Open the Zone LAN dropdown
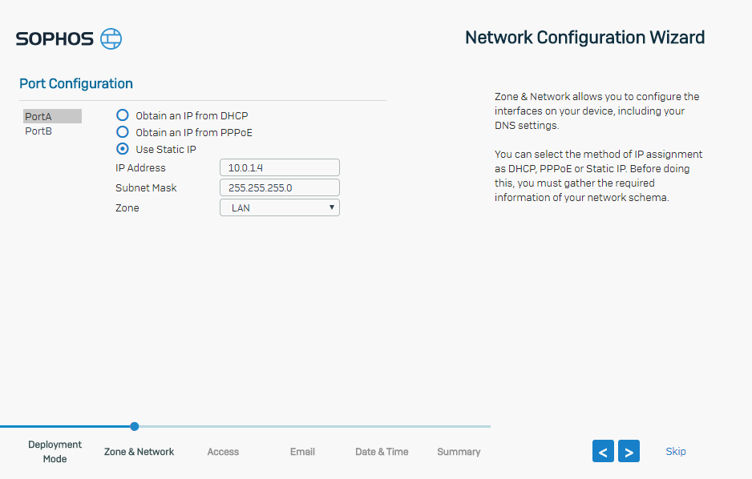The height and width of the screenshot is (479, 752). (280, 207)
